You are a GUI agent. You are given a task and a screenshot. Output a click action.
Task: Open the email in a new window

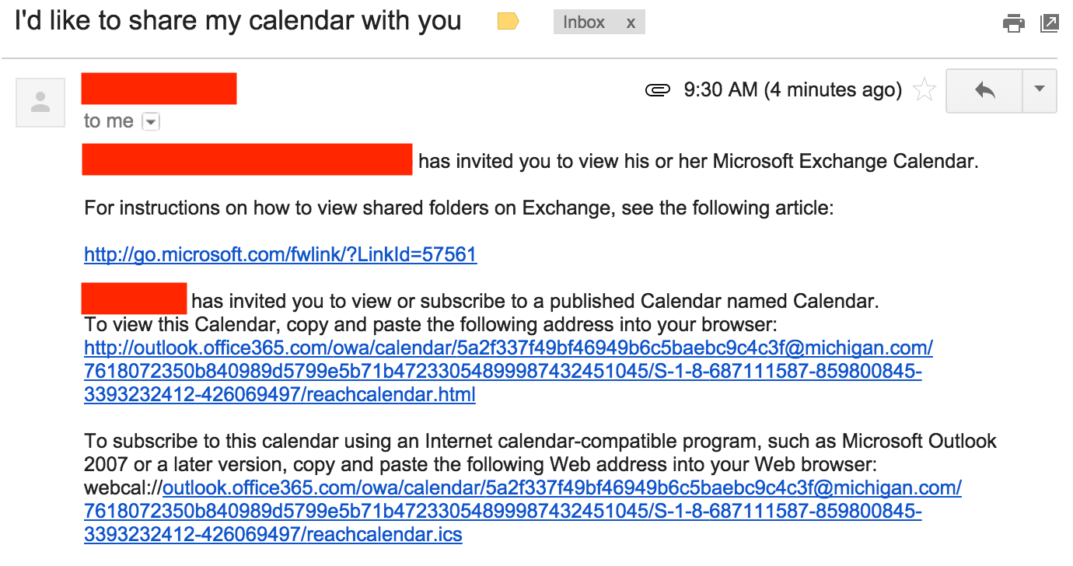(x=1050, y=23)
